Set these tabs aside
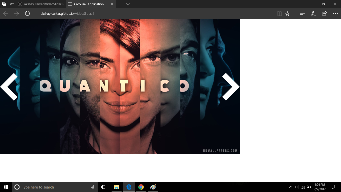 12,4
